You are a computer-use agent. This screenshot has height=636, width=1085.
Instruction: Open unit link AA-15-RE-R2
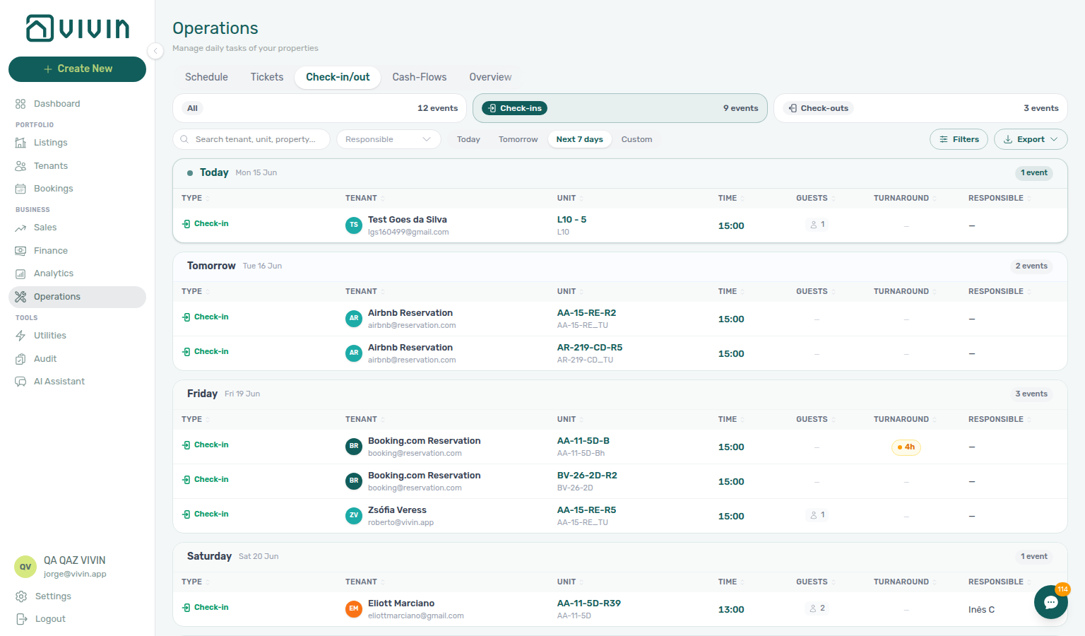(x=586, y=313)
